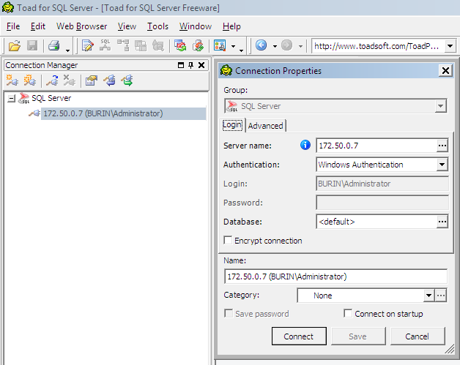Click the ellipsis button beside the Database field
Viewport: 460px width, 365px height.
[442, 222]
